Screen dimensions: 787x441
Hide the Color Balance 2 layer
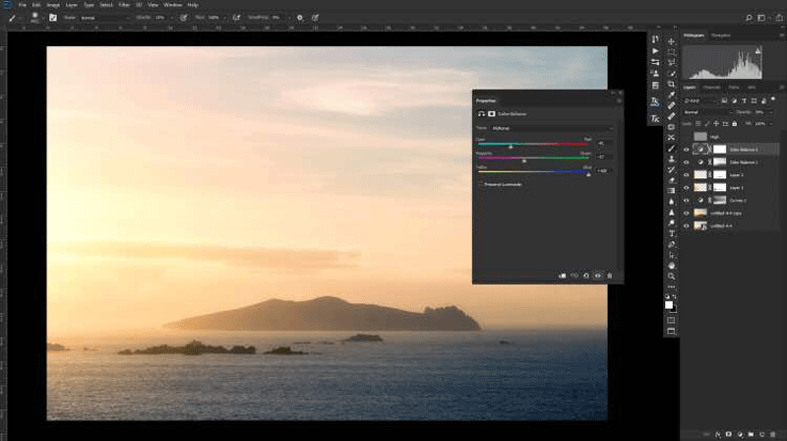coord(686,150)
